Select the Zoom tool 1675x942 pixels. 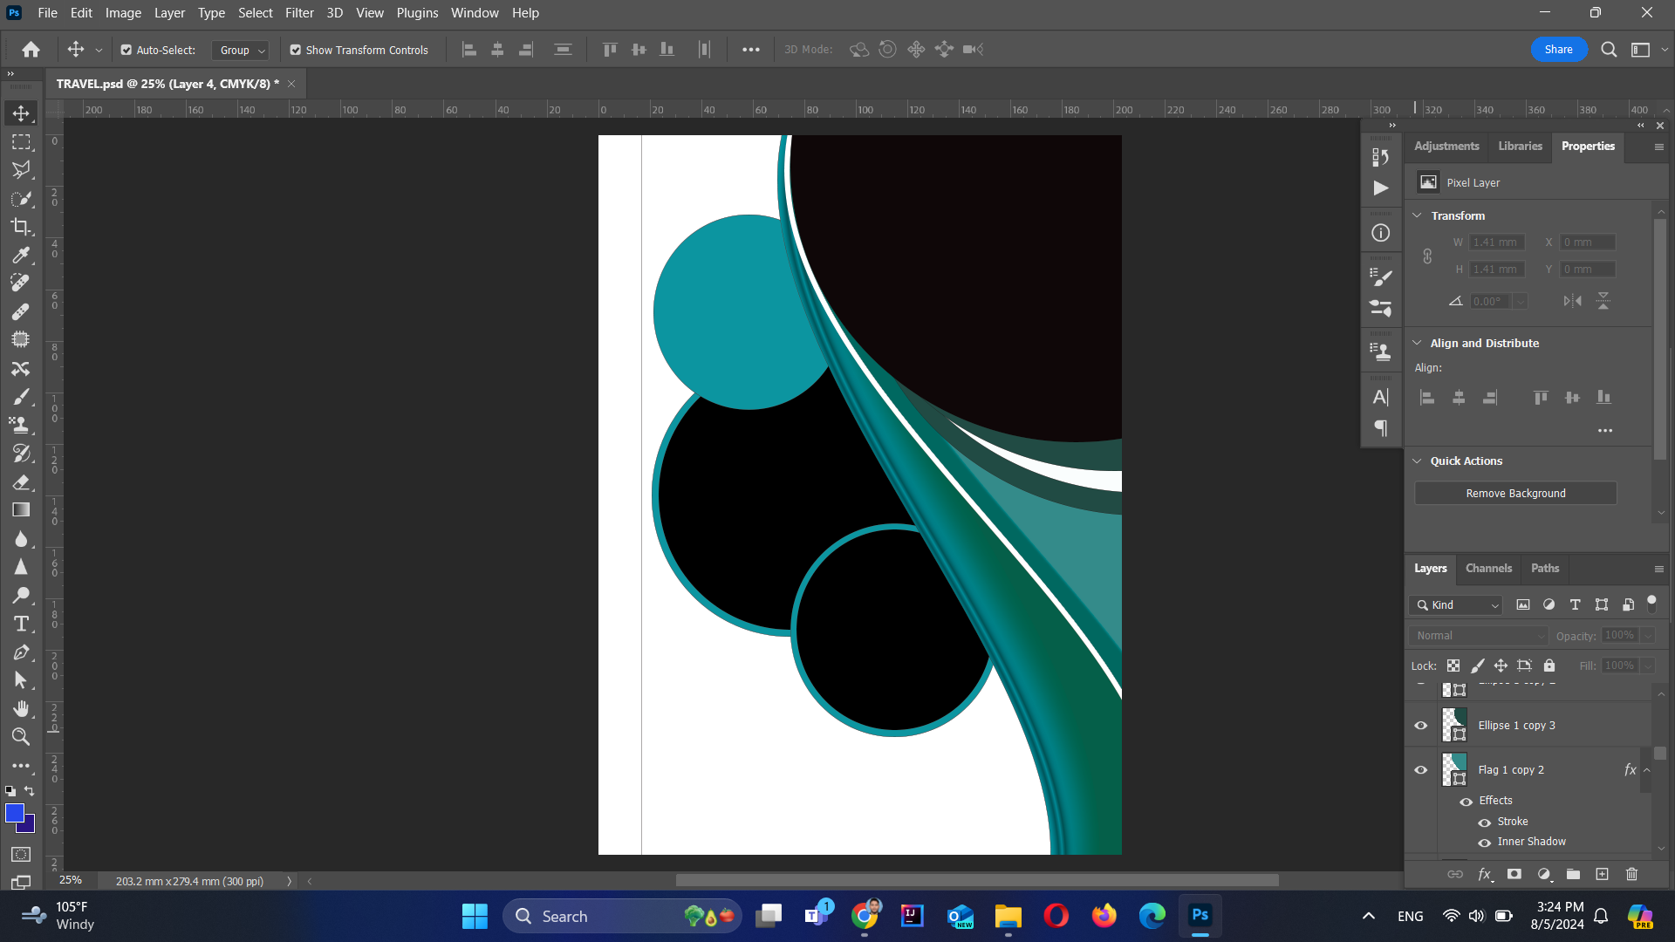[x=21, y=737]
